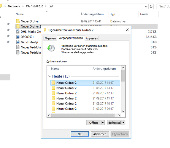Select the Neuer Ordner folder icon
The image size is (170, 148).
18,21
